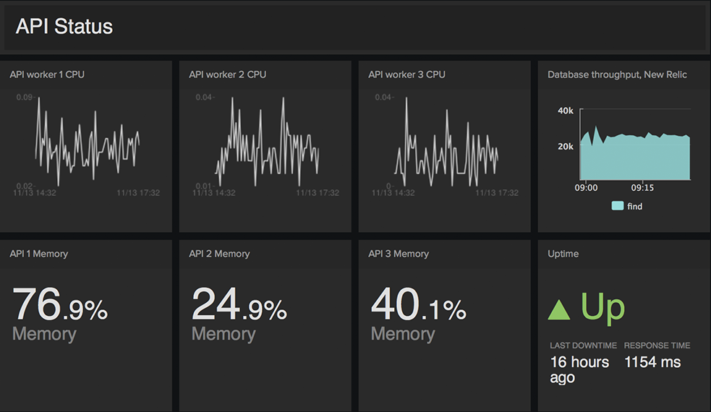Click the 1154 ms response time value
Screen dimensions: 711x412
(x=652, y=362)
